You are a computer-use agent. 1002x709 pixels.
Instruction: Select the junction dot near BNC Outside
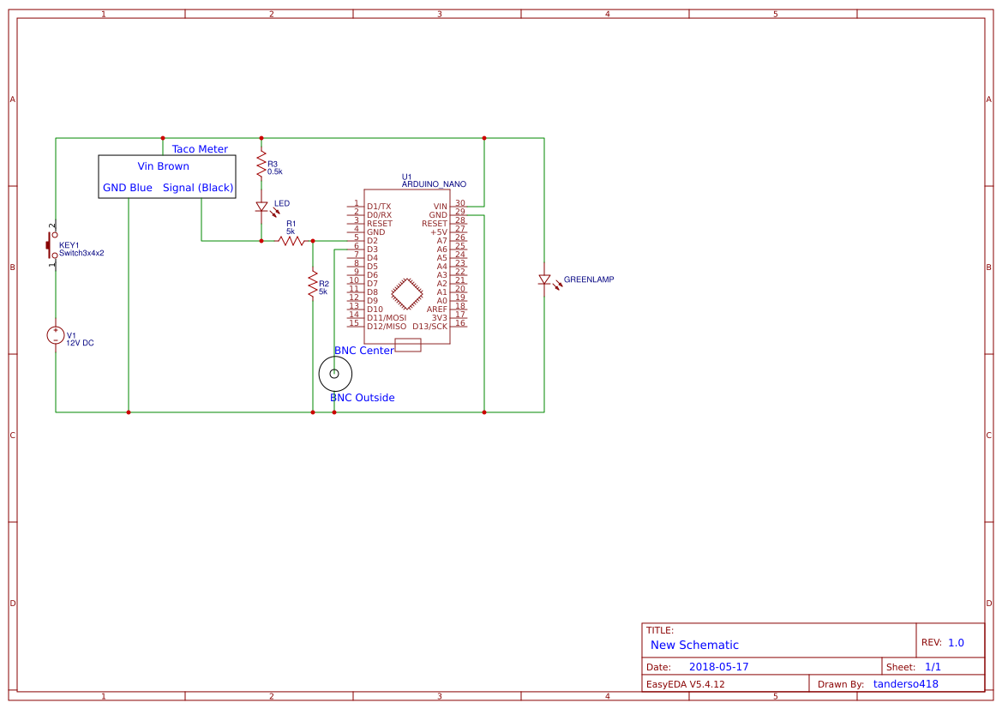pos(333,414)
